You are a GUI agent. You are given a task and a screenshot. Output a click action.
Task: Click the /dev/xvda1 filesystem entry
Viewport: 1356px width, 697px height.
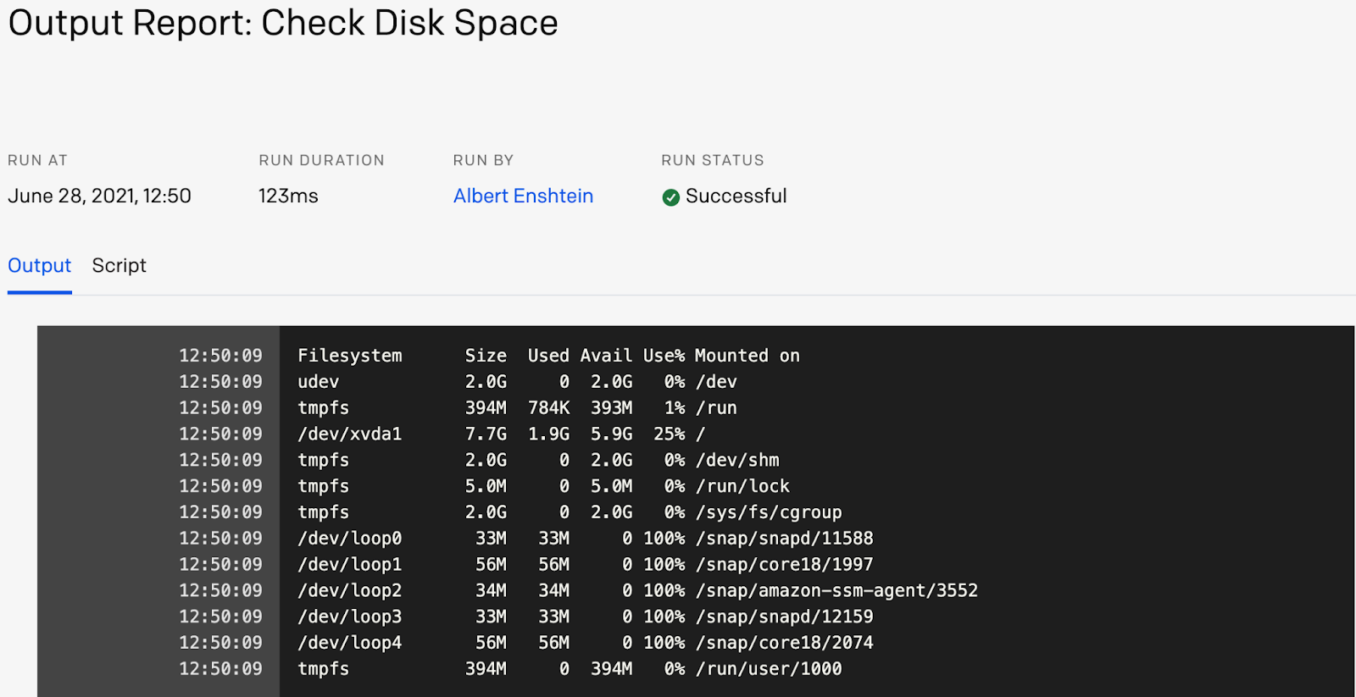350,434
